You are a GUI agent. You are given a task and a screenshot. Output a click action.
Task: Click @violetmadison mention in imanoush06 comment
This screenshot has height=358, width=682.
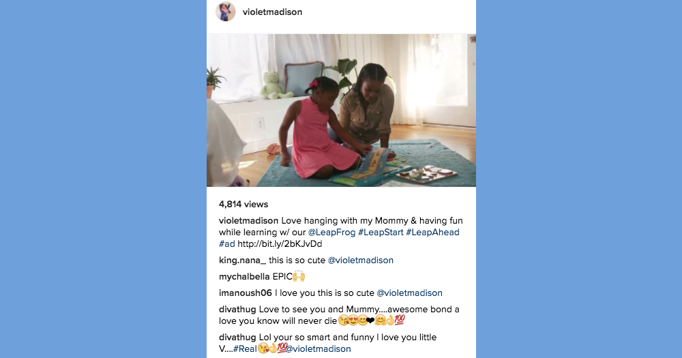(x=409, y=293)
